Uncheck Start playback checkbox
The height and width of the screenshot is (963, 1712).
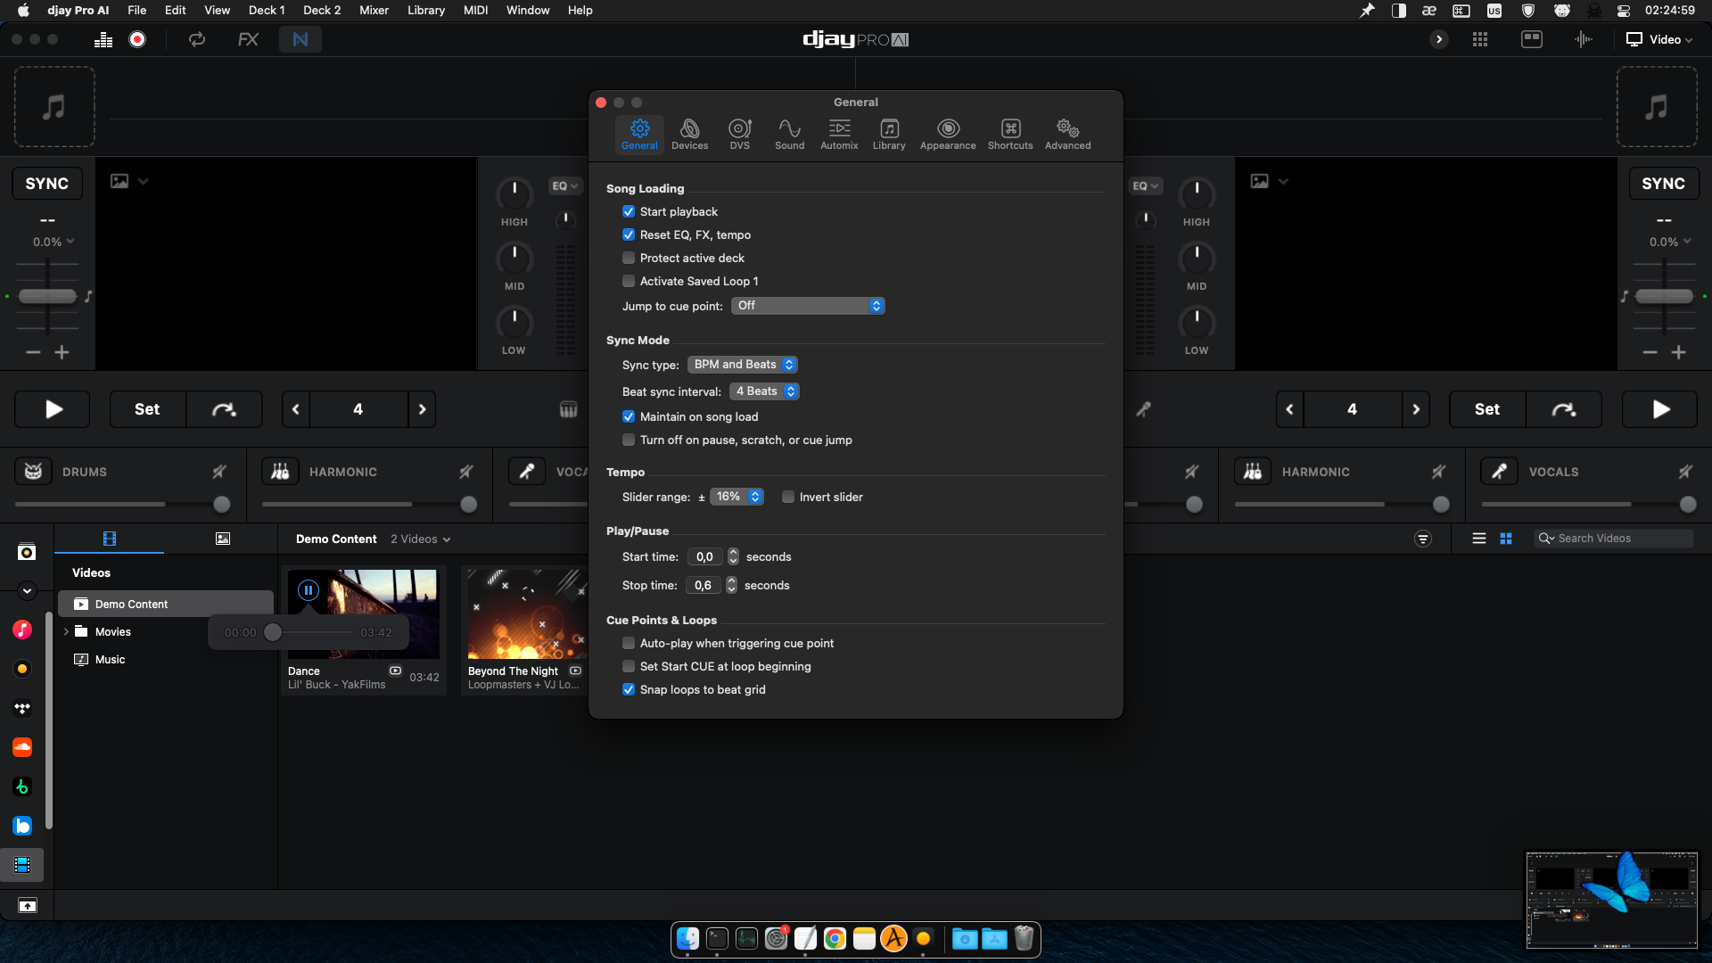(x=629, y=211)
